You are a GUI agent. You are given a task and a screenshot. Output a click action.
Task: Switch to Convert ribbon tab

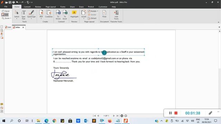27,7
